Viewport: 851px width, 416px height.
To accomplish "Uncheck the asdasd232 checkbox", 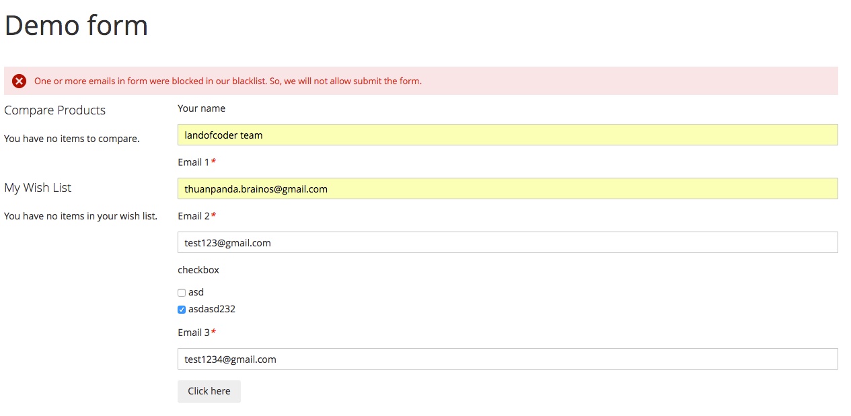I will pyautogui.click(x=182, y=310).
